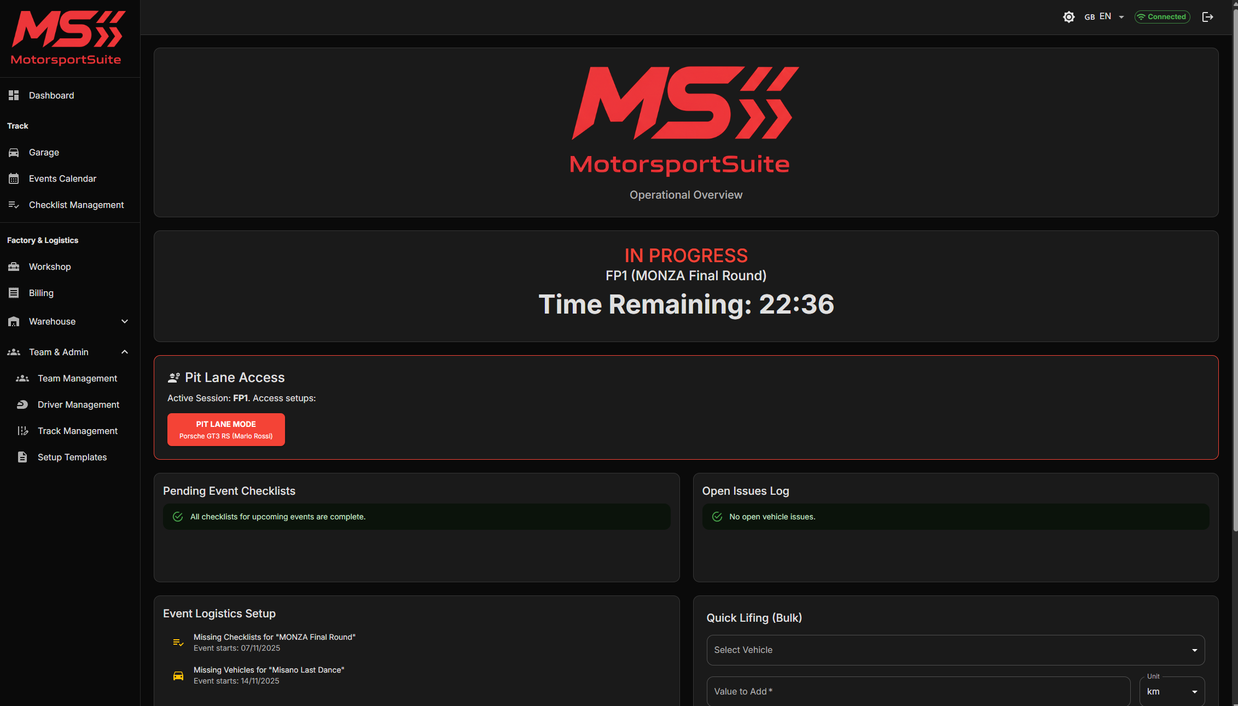Click the Checklist Management icon

pos(14,205)
